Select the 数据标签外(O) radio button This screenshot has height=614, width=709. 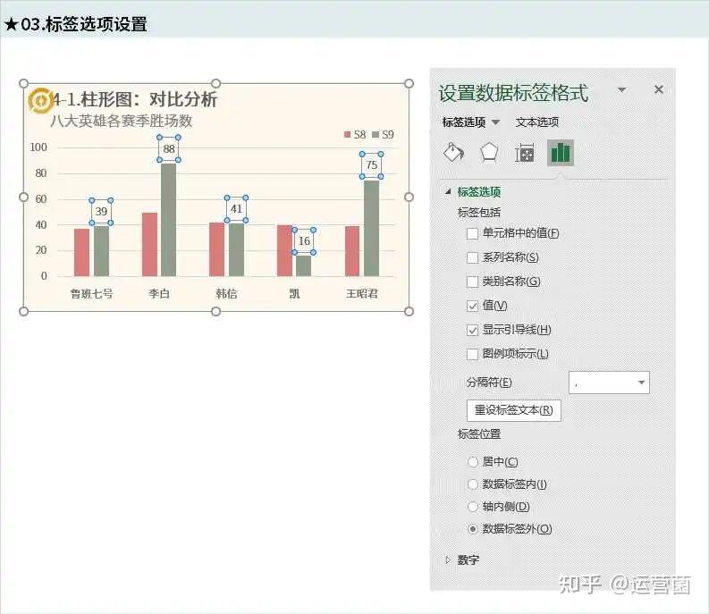pos(472,529)
